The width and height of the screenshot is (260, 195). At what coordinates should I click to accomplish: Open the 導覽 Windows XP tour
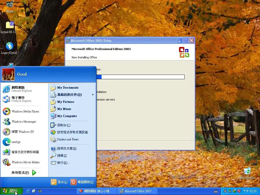point(25,132)
